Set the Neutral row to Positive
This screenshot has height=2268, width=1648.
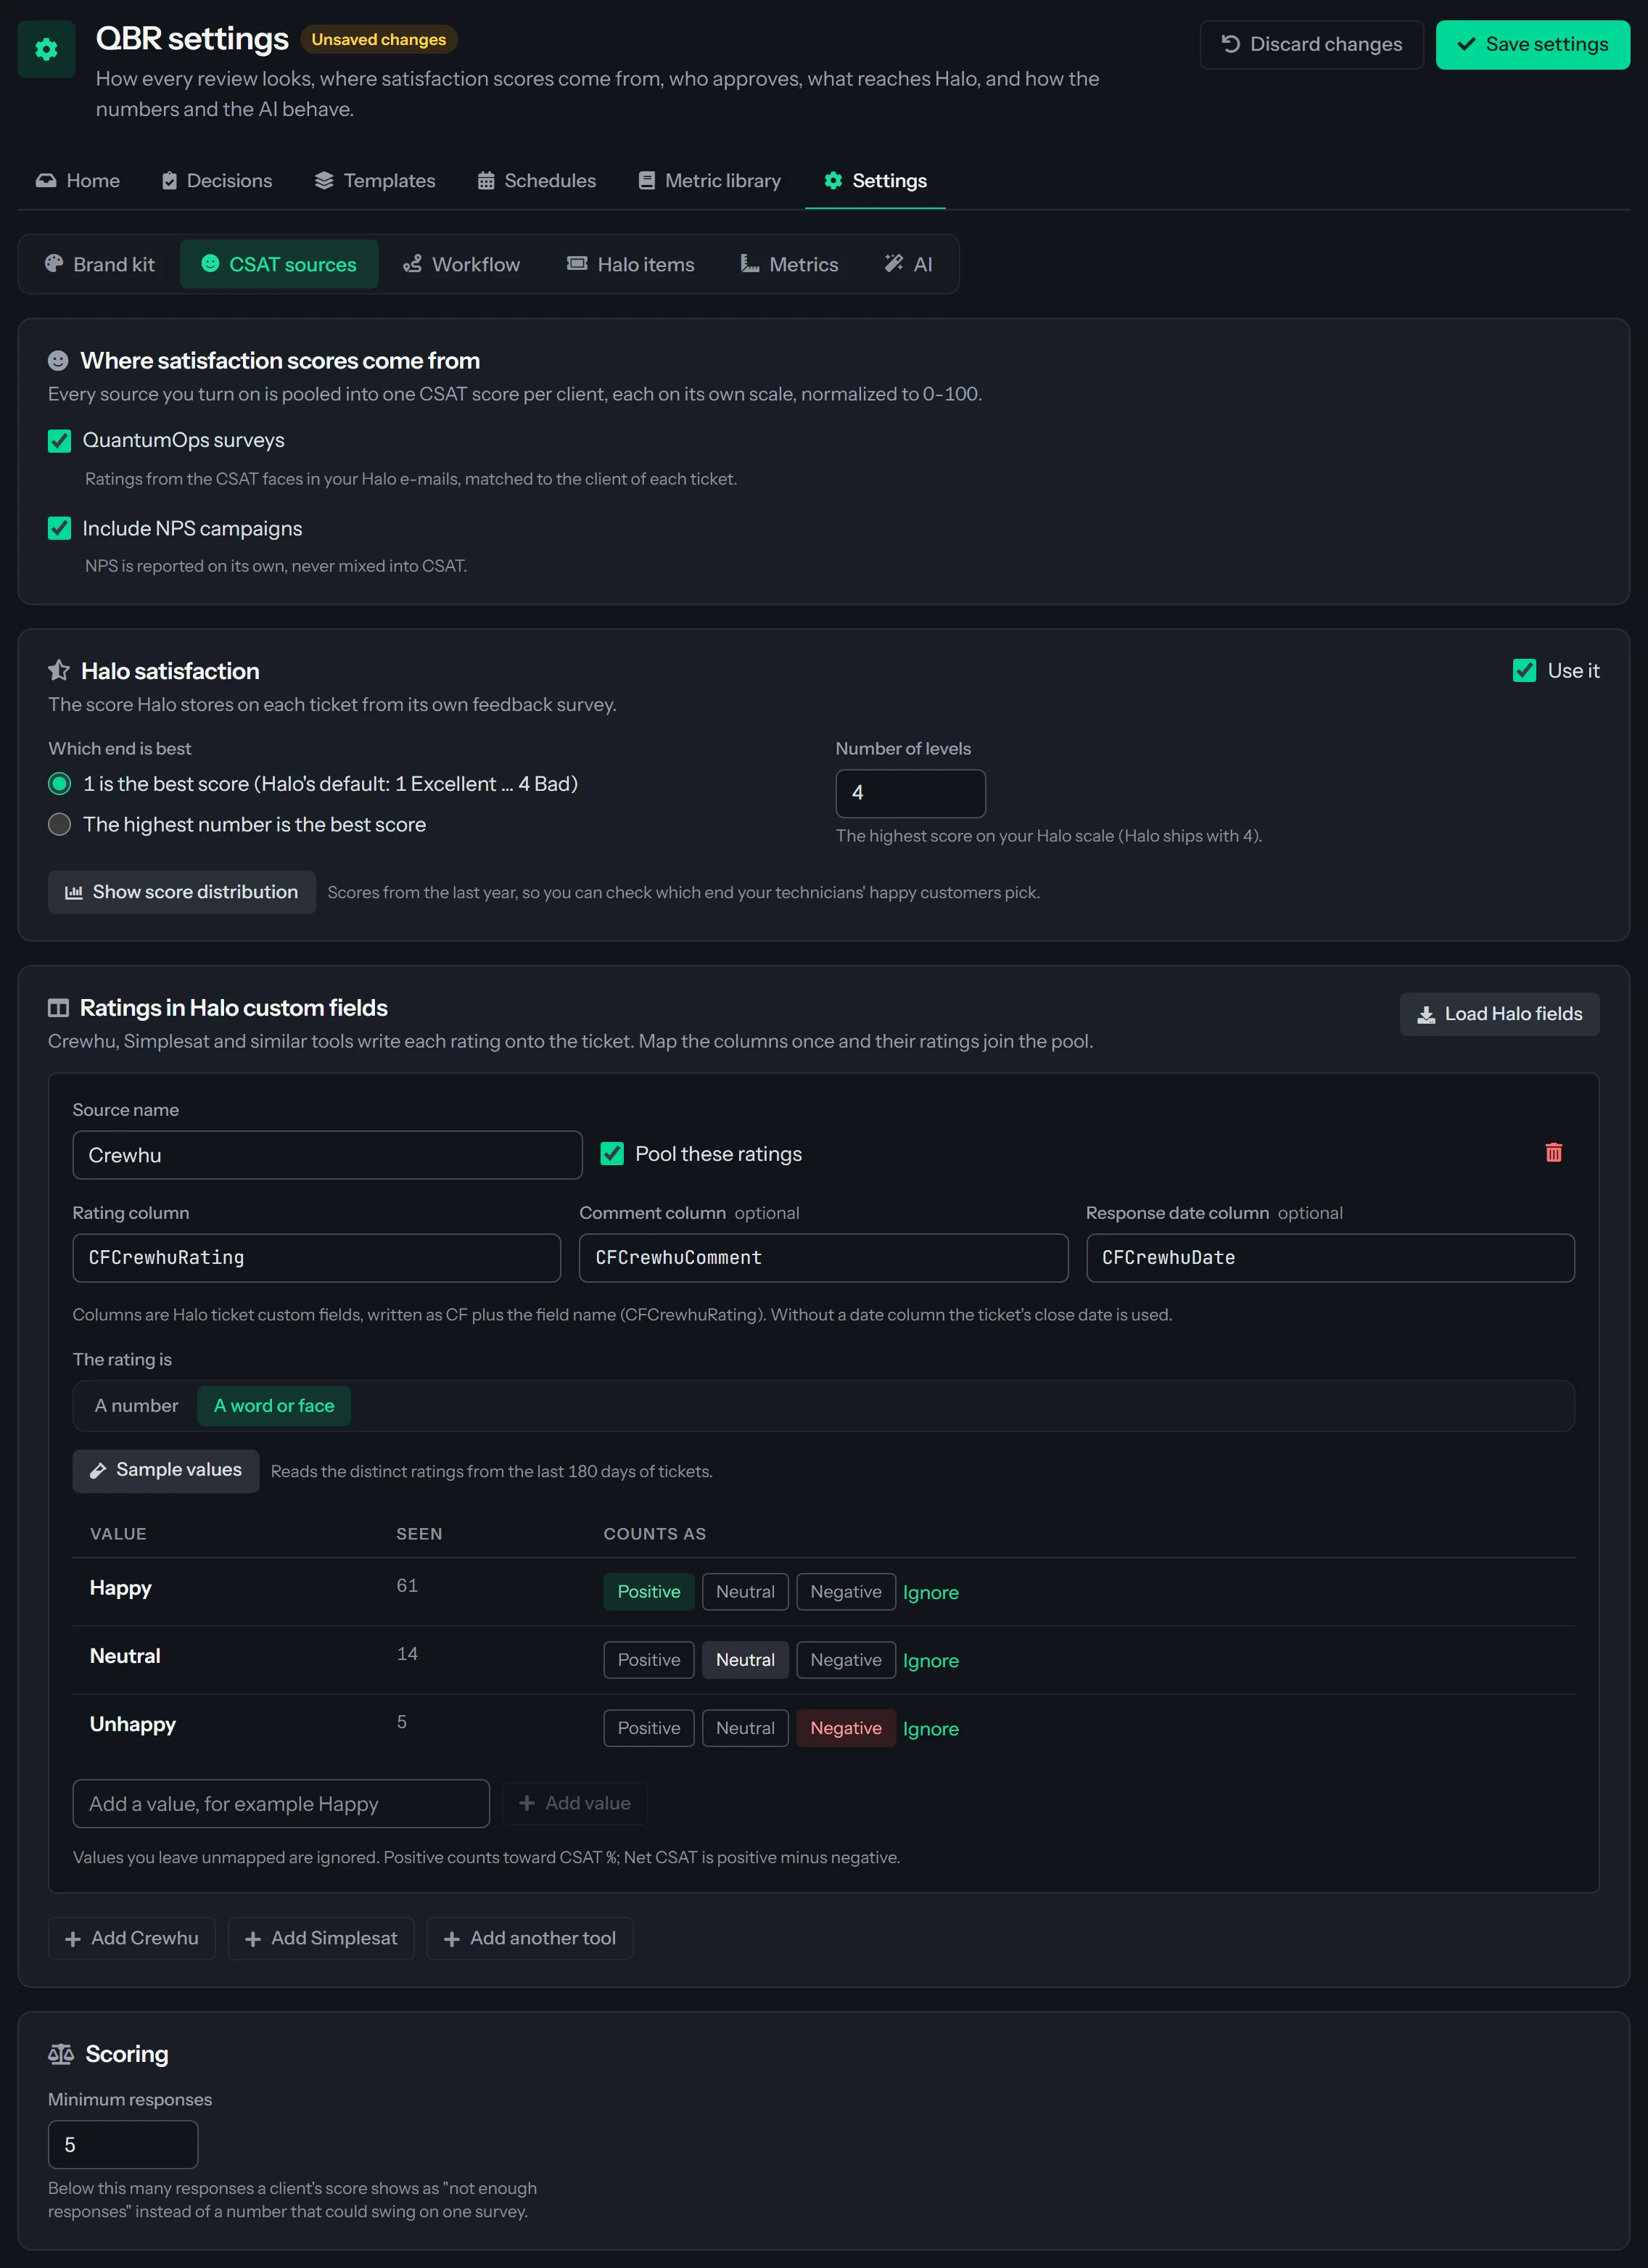(x=648, y=1660)
